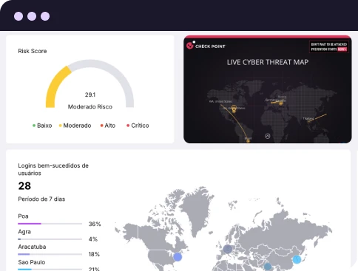
Task: Click the Sao Paulo city entry
Action: pyautogui.click(x=32, y=262)
